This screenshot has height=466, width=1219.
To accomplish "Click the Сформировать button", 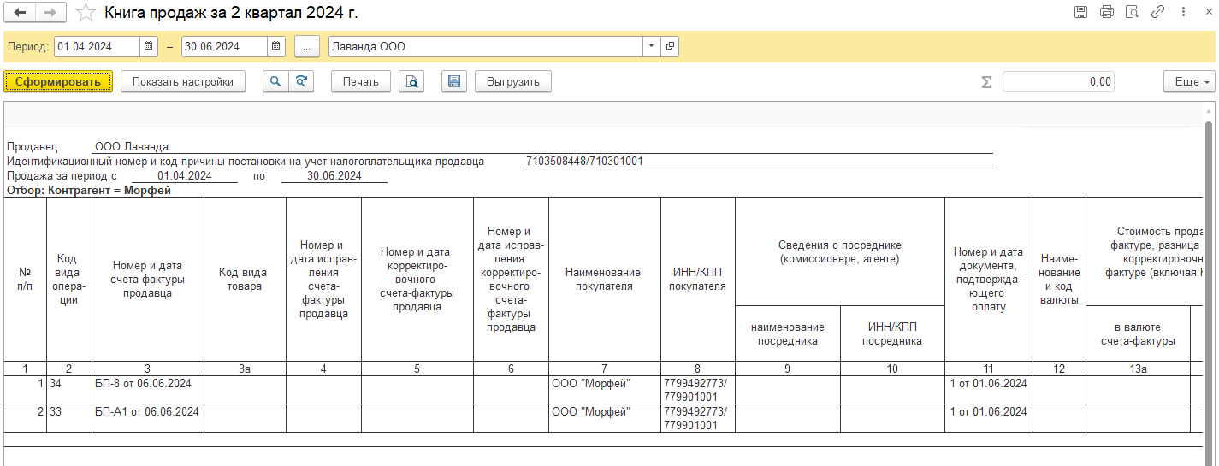I will (58, 81).
